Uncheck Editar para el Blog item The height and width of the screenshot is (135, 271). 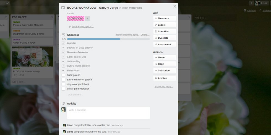(63, 57)
